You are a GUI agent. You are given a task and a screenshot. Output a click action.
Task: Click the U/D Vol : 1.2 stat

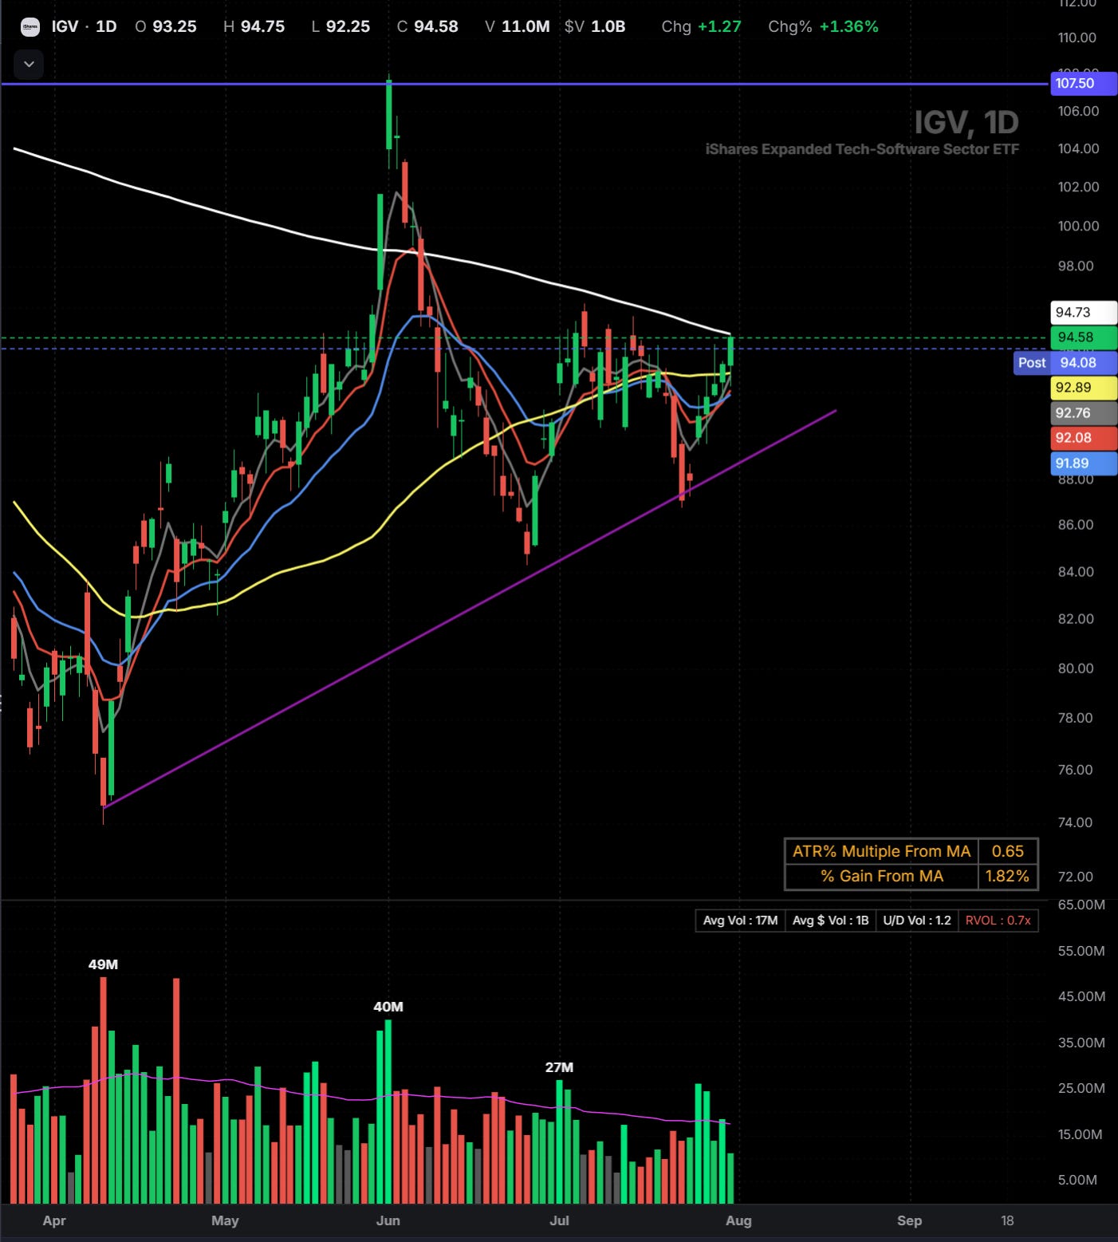pyautogui.click(x=917, y=921)
